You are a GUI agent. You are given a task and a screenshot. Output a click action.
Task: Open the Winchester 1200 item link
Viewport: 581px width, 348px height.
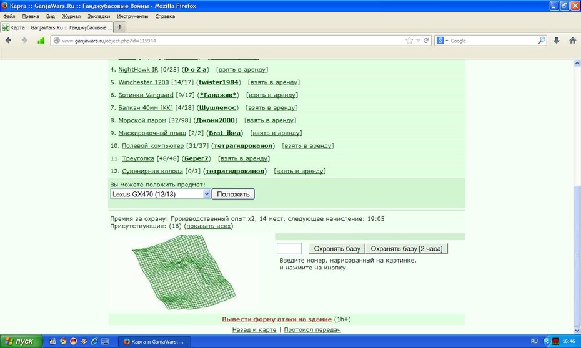pos(144,82)
